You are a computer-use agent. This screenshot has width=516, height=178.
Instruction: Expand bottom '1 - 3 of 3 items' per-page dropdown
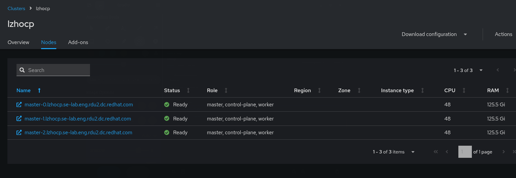pyautogui.click(x=413, y=152)
